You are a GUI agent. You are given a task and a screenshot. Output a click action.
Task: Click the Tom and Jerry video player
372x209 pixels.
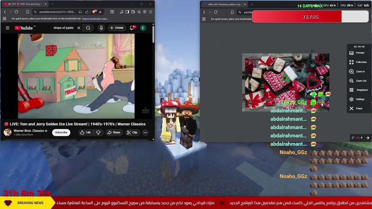[76, 76]
